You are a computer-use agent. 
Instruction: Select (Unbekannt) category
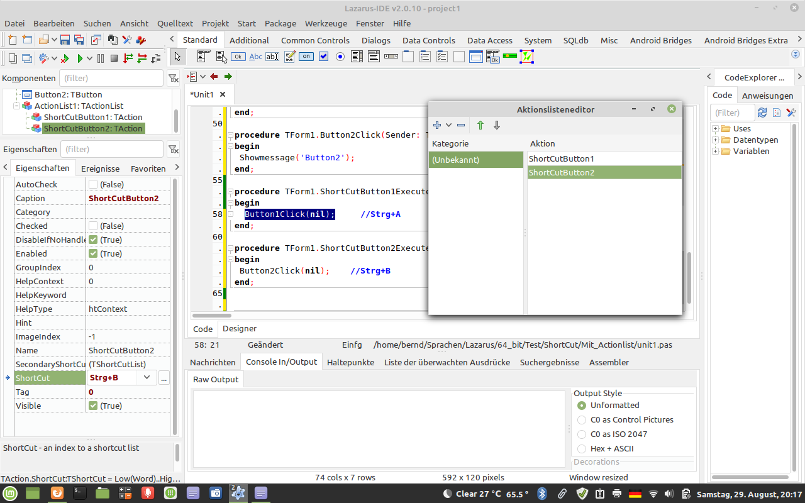click(x=476, y=160)
